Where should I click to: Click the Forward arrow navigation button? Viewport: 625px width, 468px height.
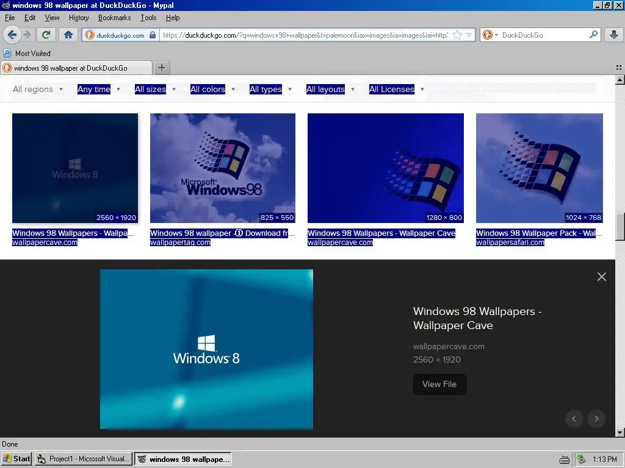click(x=27, y=35)
